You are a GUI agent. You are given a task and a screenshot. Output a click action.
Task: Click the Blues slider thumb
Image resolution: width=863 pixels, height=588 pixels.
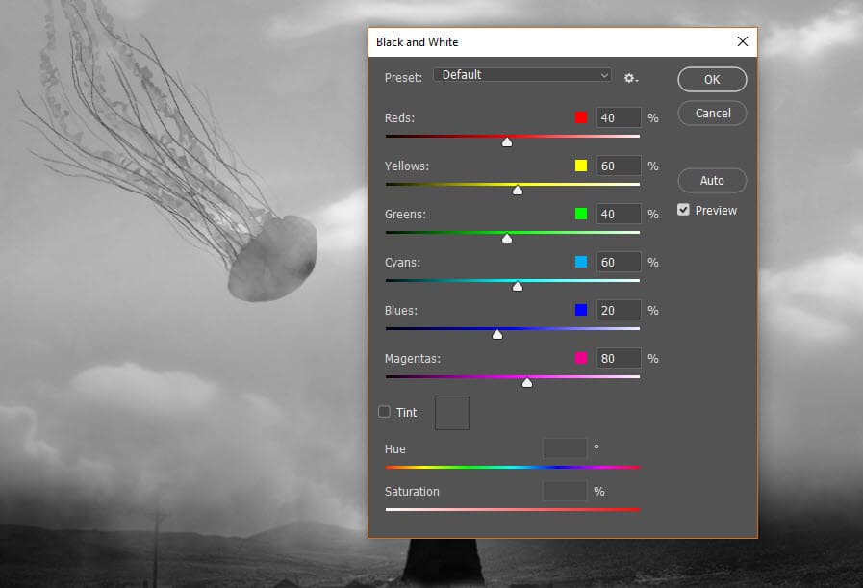[497, 335]
